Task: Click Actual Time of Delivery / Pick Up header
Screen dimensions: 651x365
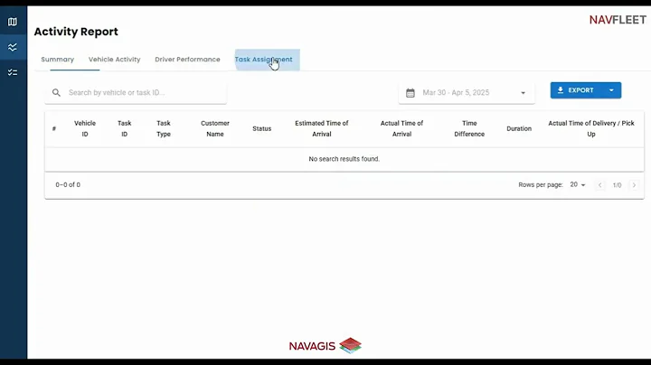Action: coord(591,128)
